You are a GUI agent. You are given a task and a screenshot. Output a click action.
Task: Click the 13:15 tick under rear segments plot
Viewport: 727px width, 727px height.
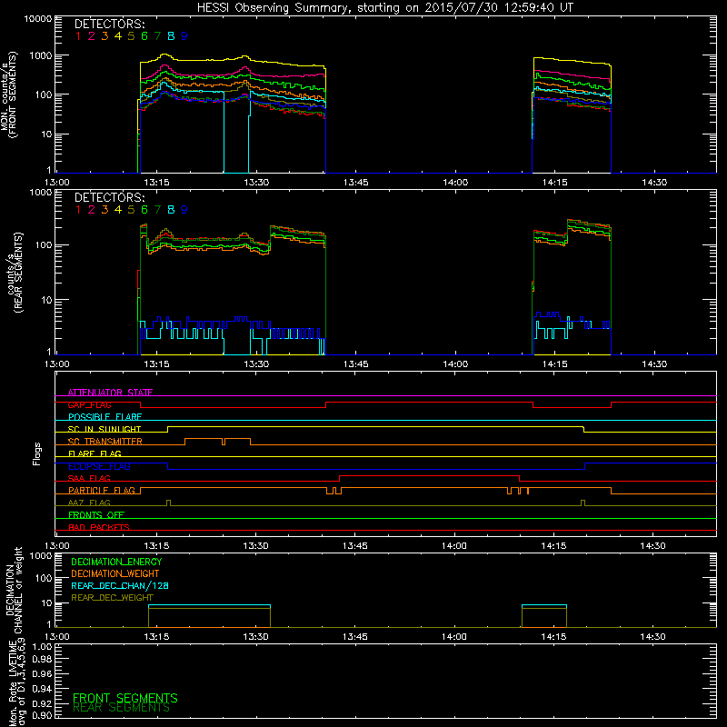click(x=156, y=364)
